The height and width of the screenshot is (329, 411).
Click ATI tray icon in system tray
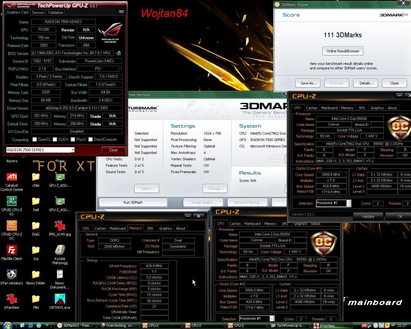coord(364,325)
